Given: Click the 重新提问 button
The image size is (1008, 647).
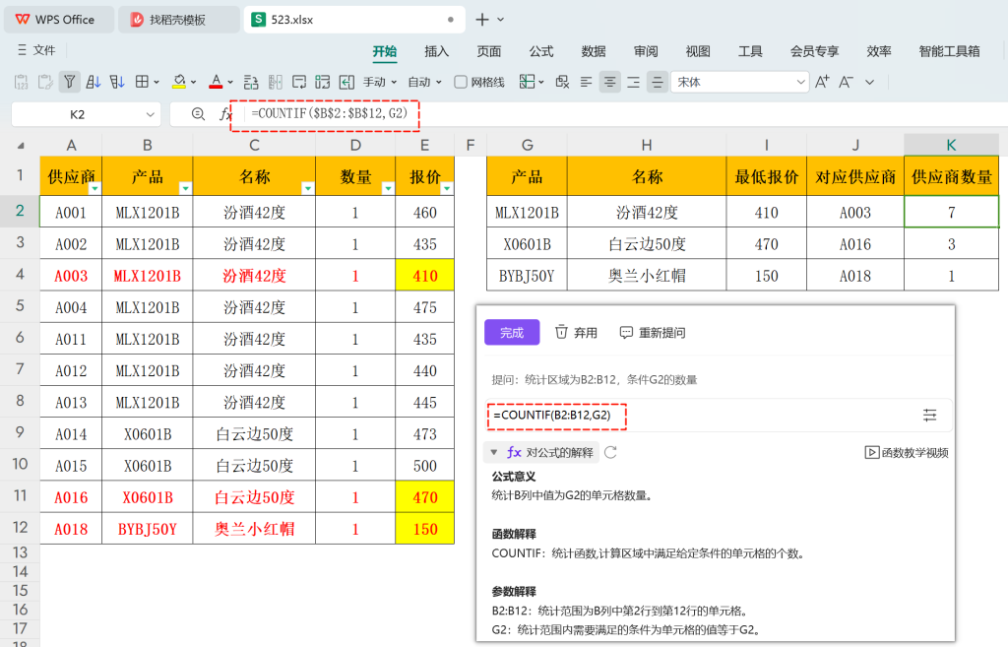Looking at the screenshot, I should click(x=653, y=332).
